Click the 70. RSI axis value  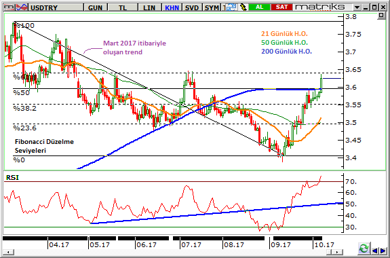[x=351, y=182]
